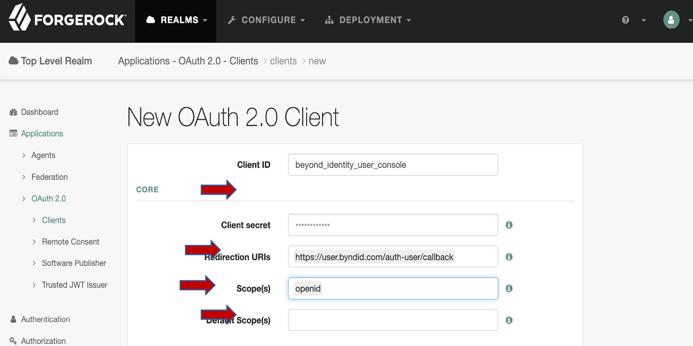Open the Deployment dropdown menu
The image size is (693, 346).
pos(368,20)
